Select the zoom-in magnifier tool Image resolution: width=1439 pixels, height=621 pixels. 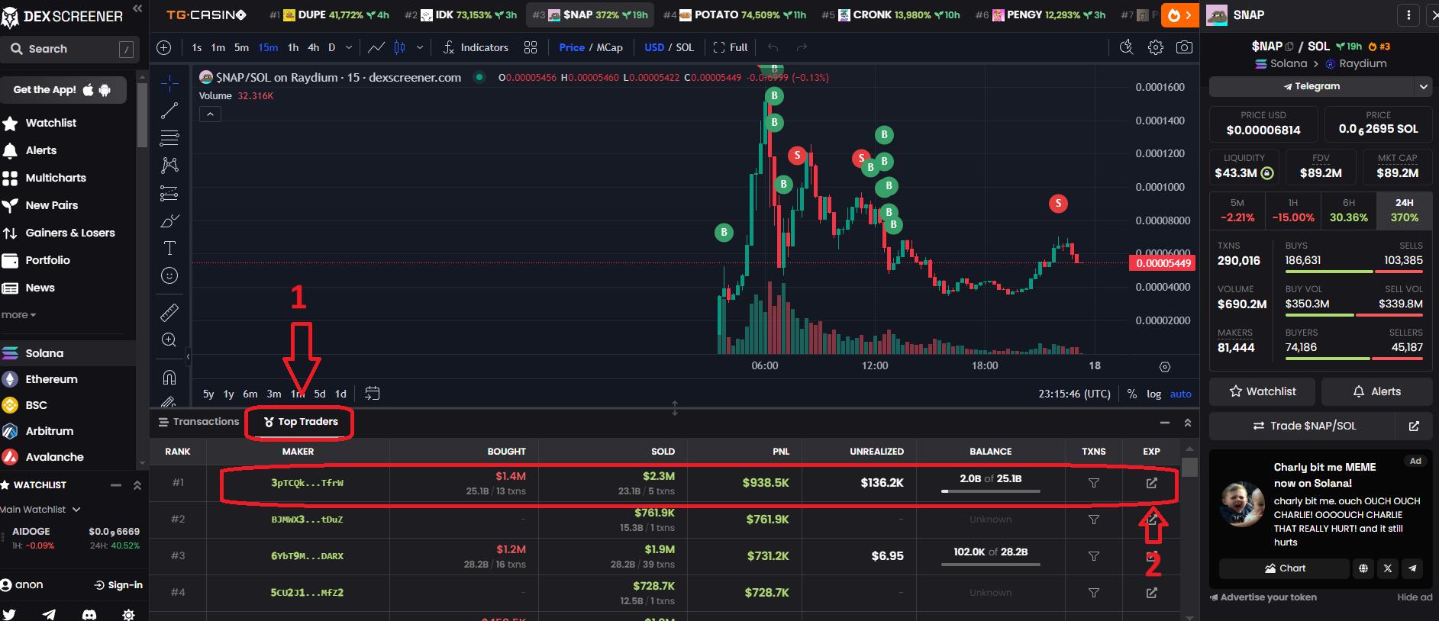(x=169, y=339)
